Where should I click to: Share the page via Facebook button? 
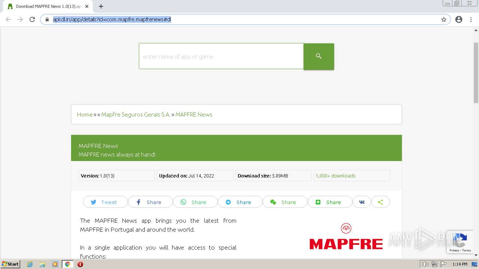point(150,202)
